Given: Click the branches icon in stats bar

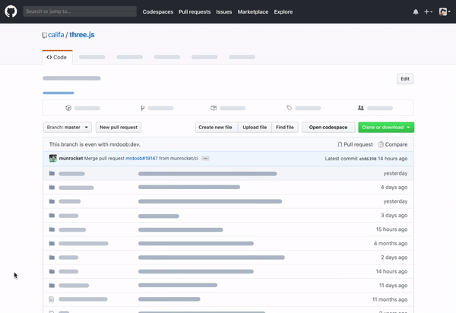Looking at the screenshot, I should coord(142,108).
